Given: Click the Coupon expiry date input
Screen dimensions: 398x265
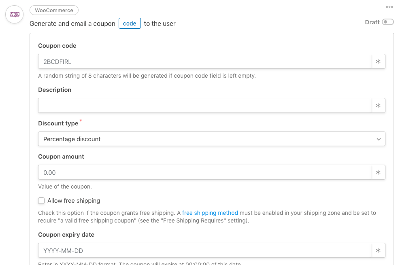Looking at the screenshot, I should point(204,250).
